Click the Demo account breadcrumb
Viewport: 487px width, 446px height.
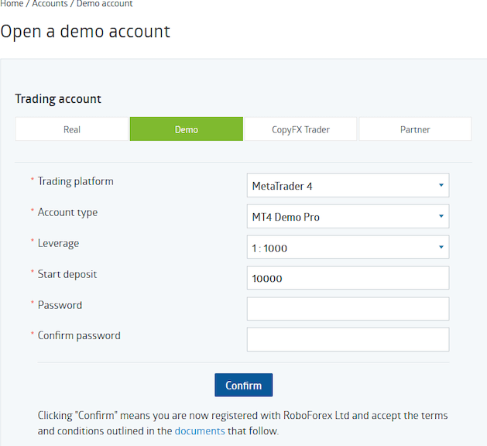click(105, 3)
